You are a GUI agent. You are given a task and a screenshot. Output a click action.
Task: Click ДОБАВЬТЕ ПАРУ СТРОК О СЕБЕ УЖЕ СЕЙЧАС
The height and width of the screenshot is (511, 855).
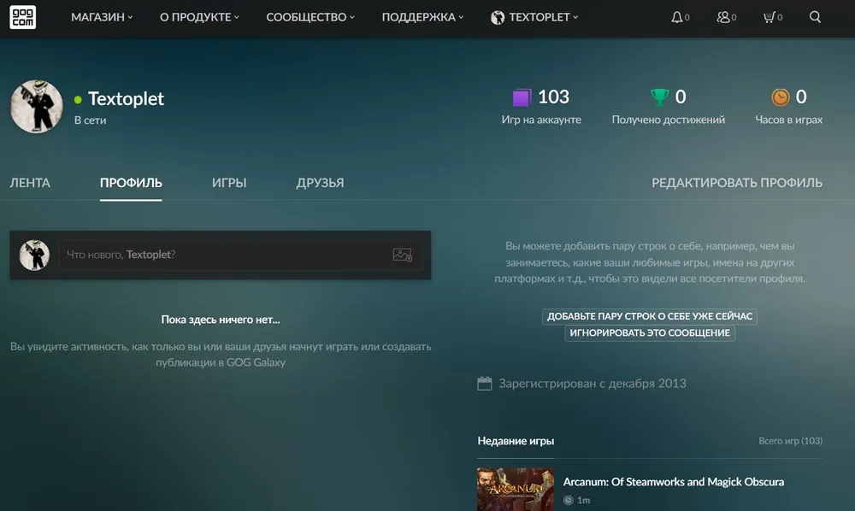tap(650, 316)
